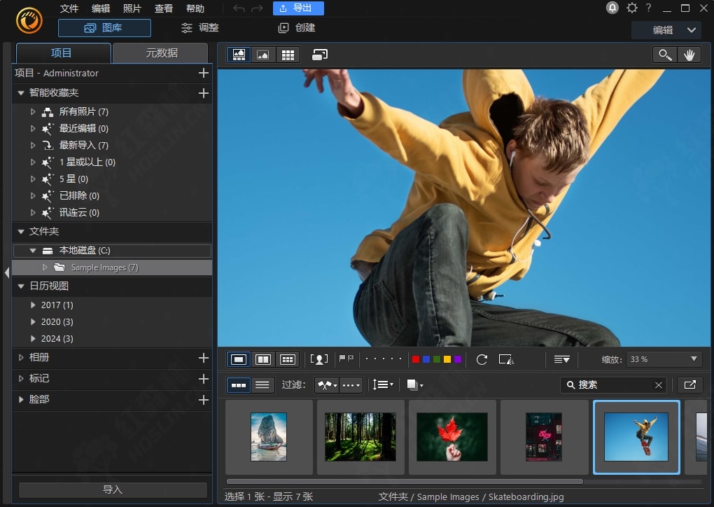This screenshot has height=507, width=714.
Task: Open the settings gear icon
Action: point(632,8)
